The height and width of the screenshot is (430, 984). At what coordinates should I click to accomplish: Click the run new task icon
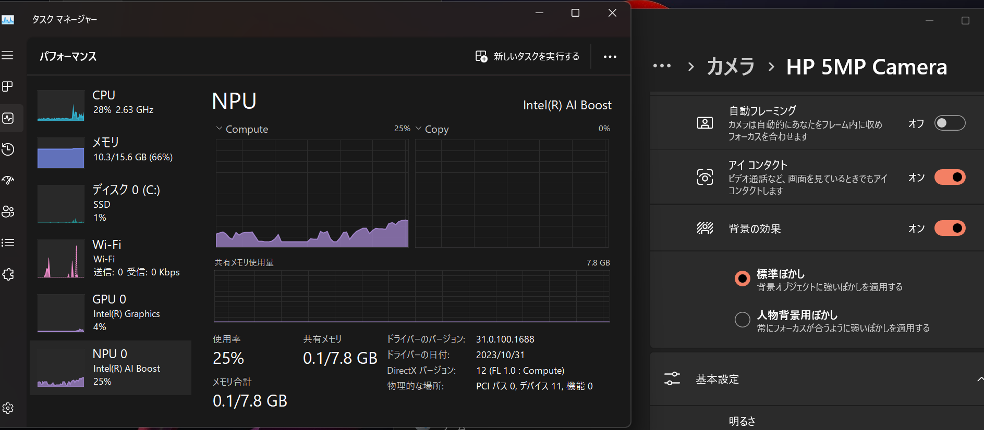[x=481, y=56]
